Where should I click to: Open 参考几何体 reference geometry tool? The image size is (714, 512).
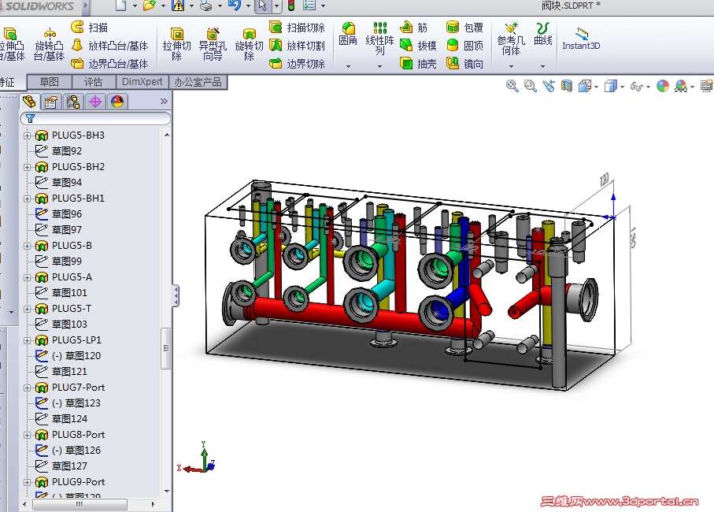tap(511, 39)
